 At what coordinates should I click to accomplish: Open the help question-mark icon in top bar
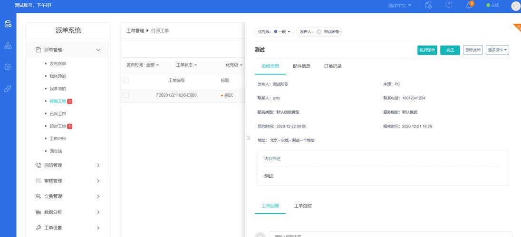click(449, 5)
